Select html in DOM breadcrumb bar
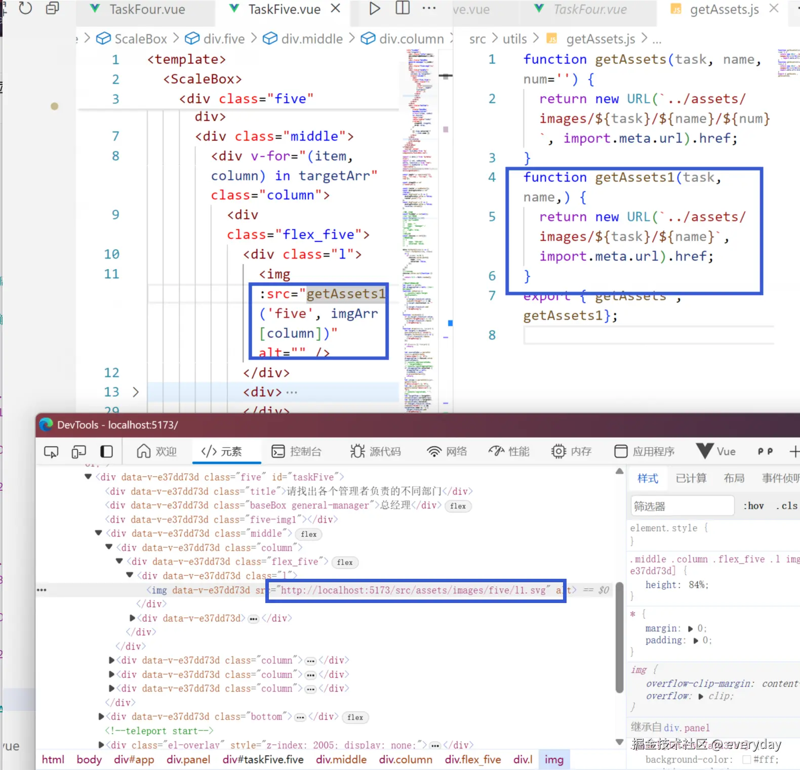The image size is (800, 770). coord(53,759)
